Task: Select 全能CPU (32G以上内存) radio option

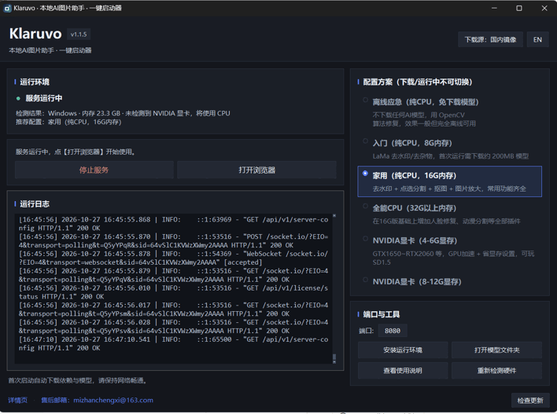Action: coord(365,206)
